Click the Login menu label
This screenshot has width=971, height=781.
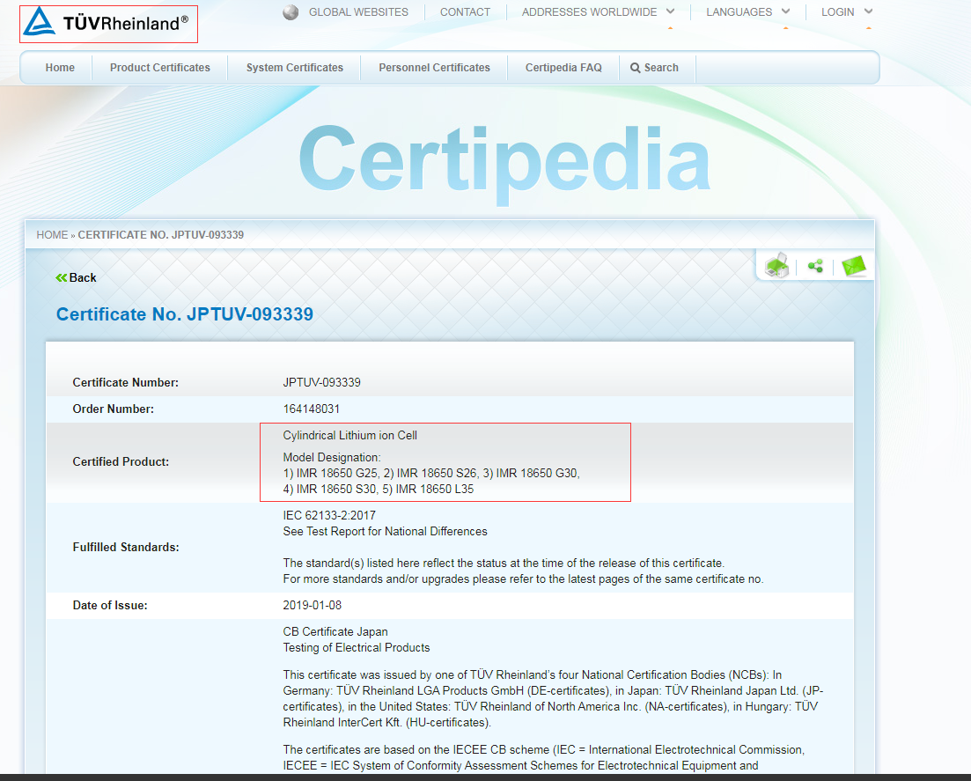pyautogui.click(x=838, y=11)
